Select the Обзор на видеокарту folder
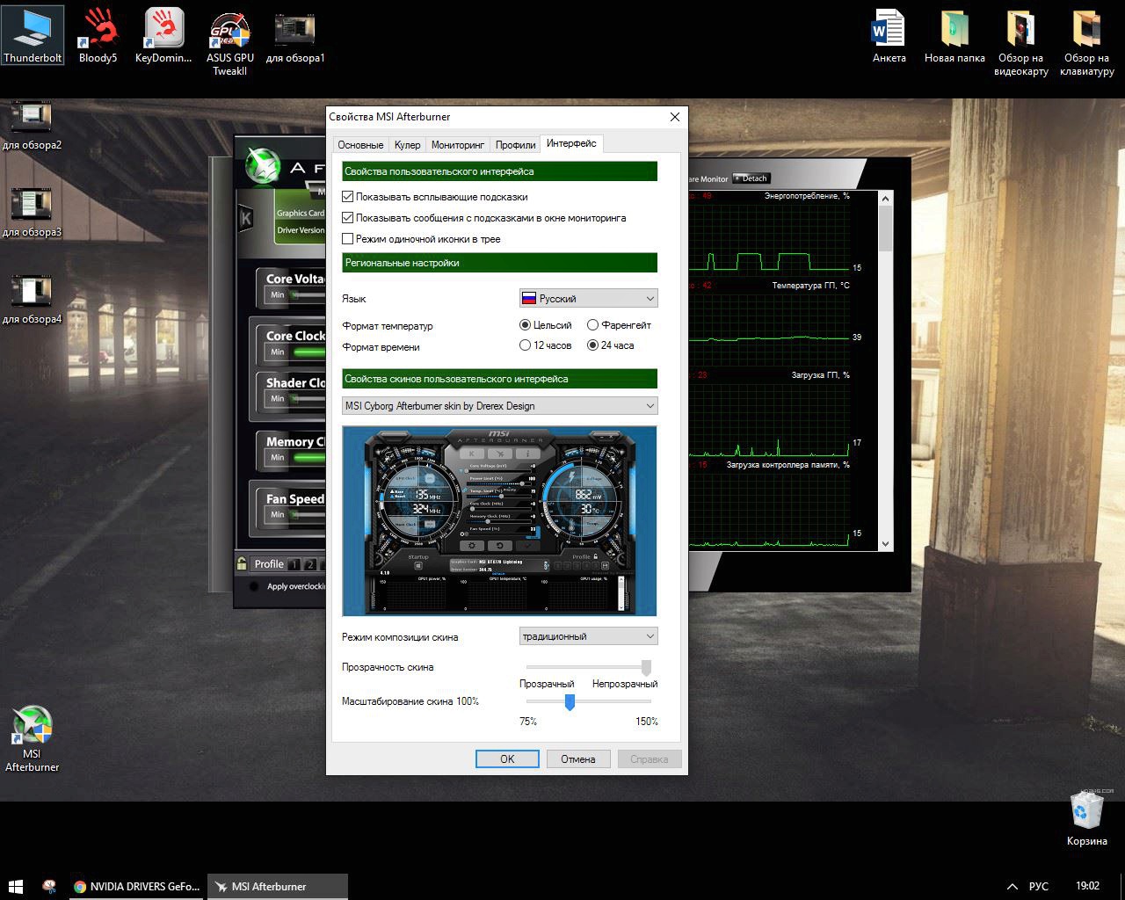 coord(1020,41)
